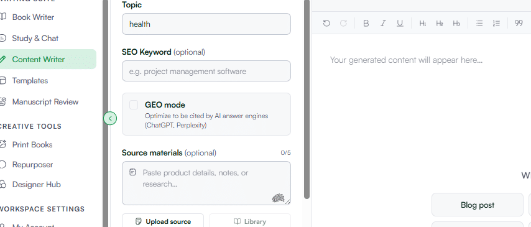Screen dimensions: 531x227
Task: Click the Topic field containing health
Action: pos(206,24)
